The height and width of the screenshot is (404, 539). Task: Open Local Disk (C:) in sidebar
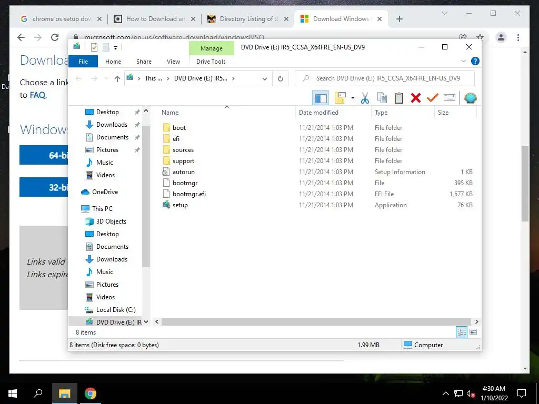tap(116, 310)
